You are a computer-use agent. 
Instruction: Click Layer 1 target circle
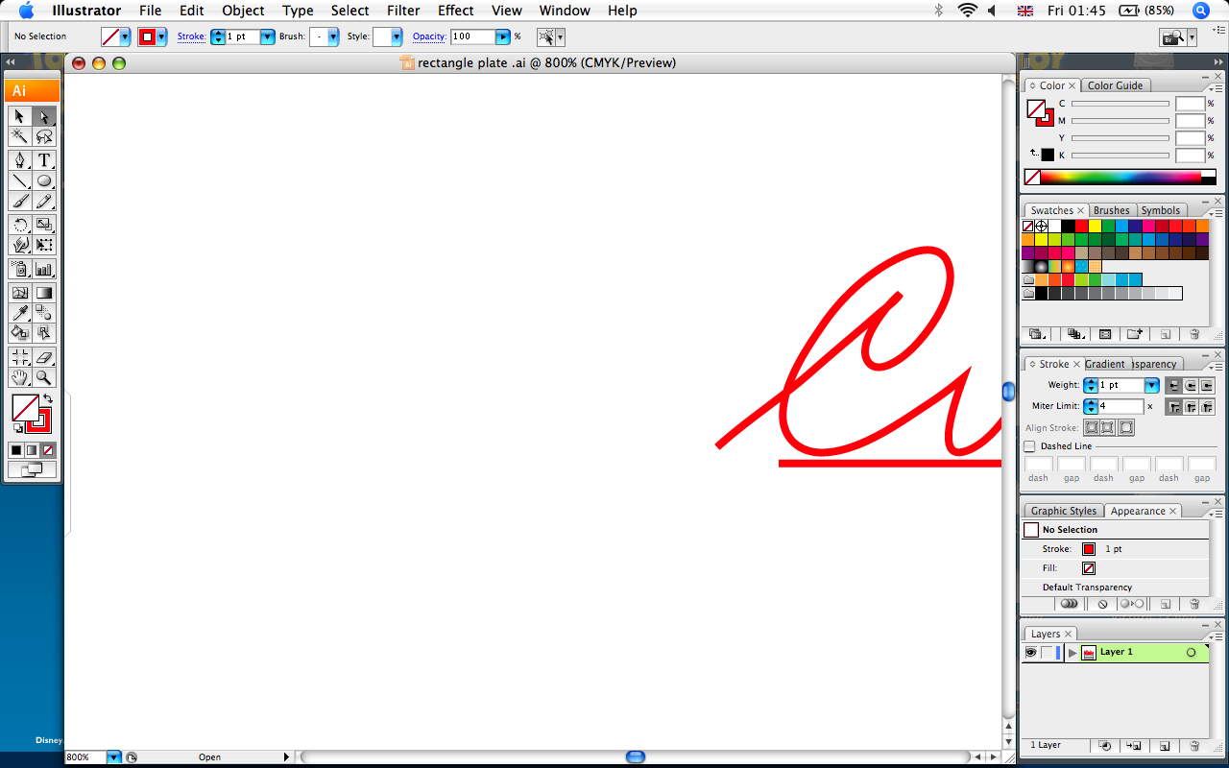pos(1192,652)
